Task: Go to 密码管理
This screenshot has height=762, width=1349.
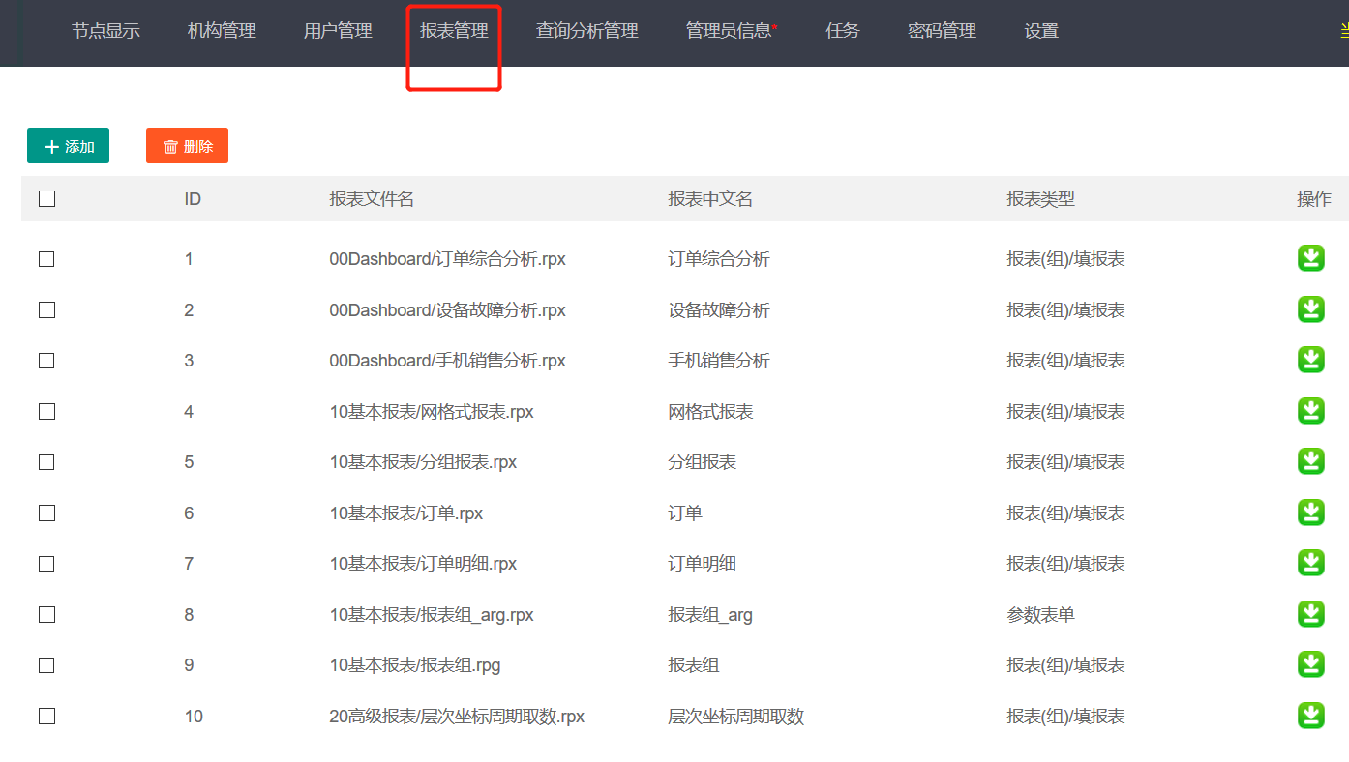Action: (x=942, y=31)
